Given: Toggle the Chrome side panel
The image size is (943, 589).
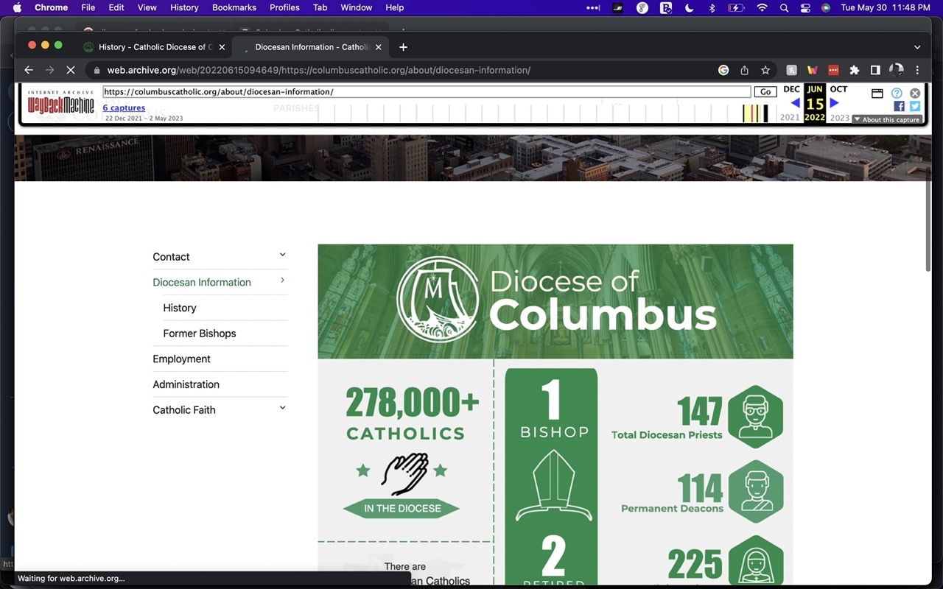Looking at the screenshot, I should [x=875, y=70].
